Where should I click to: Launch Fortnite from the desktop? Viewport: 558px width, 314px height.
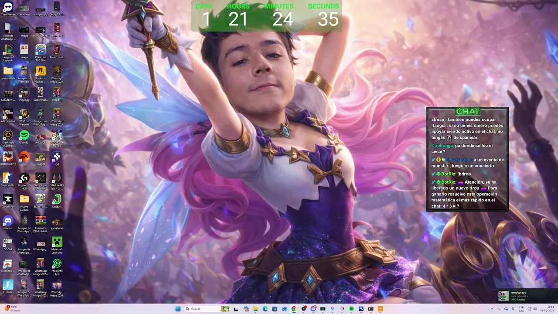(x=8, y=286)
